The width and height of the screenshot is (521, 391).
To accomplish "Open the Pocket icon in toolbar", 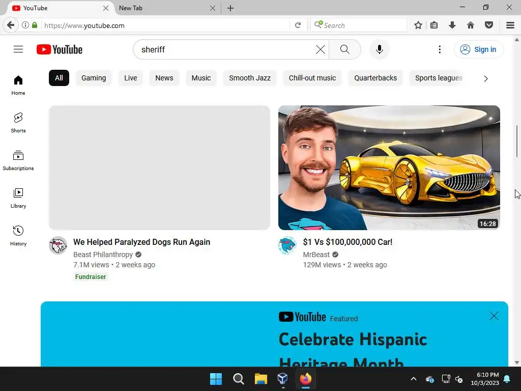I will tap(489, 25).
